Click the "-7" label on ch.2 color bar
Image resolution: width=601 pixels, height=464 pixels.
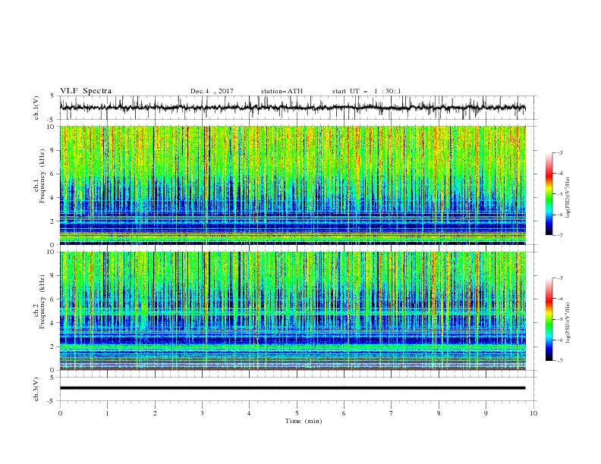[560, 360]
